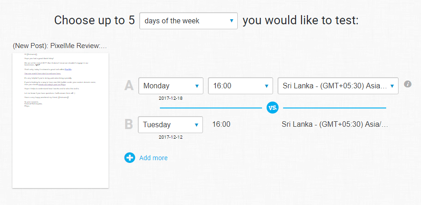Image resolution: width=421 pixels, height=205 pixels.
Task: Click the Tuesday text in row B
Action: 157,125
